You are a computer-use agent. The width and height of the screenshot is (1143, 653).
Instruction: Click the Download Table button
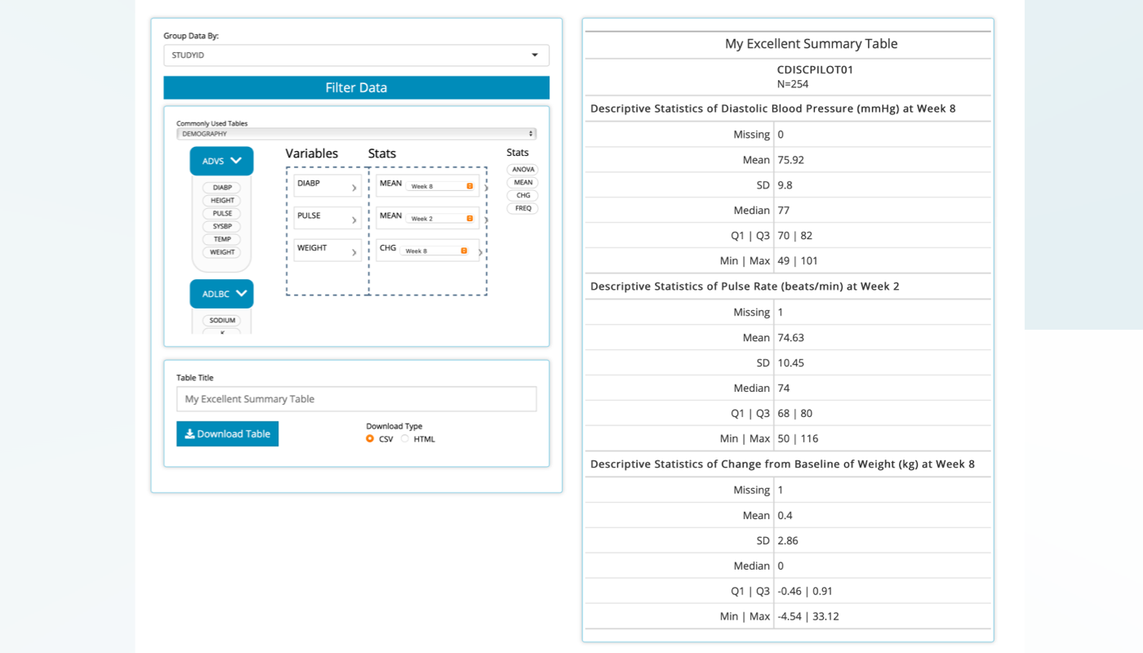[x=227, y=434]
